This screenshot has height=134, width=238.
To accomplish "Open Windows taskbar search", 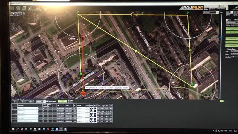I will (x=17, y=129).
